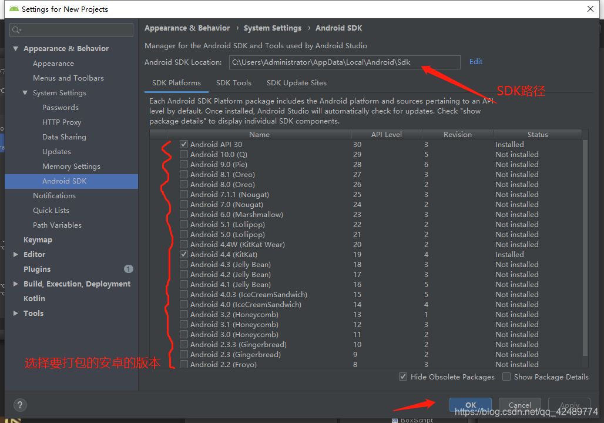The image size is (604, 423).
Task: Check the Android 4.0.3 (IceCreamSandwich) checkbox
Action: click(x=184, y=295)
